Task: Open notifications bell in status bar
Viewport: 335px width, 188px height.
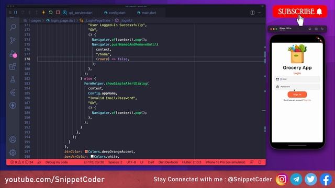Action: [260, 162]
